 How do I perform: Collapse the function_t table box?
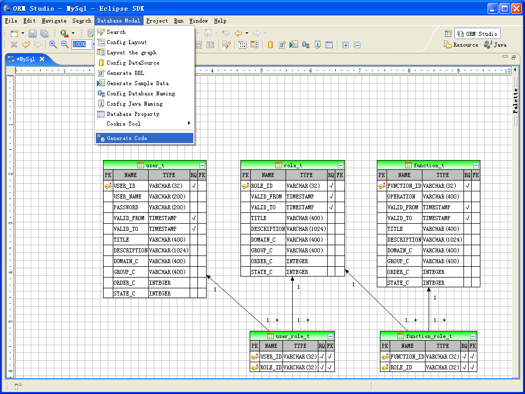(476, 165)
